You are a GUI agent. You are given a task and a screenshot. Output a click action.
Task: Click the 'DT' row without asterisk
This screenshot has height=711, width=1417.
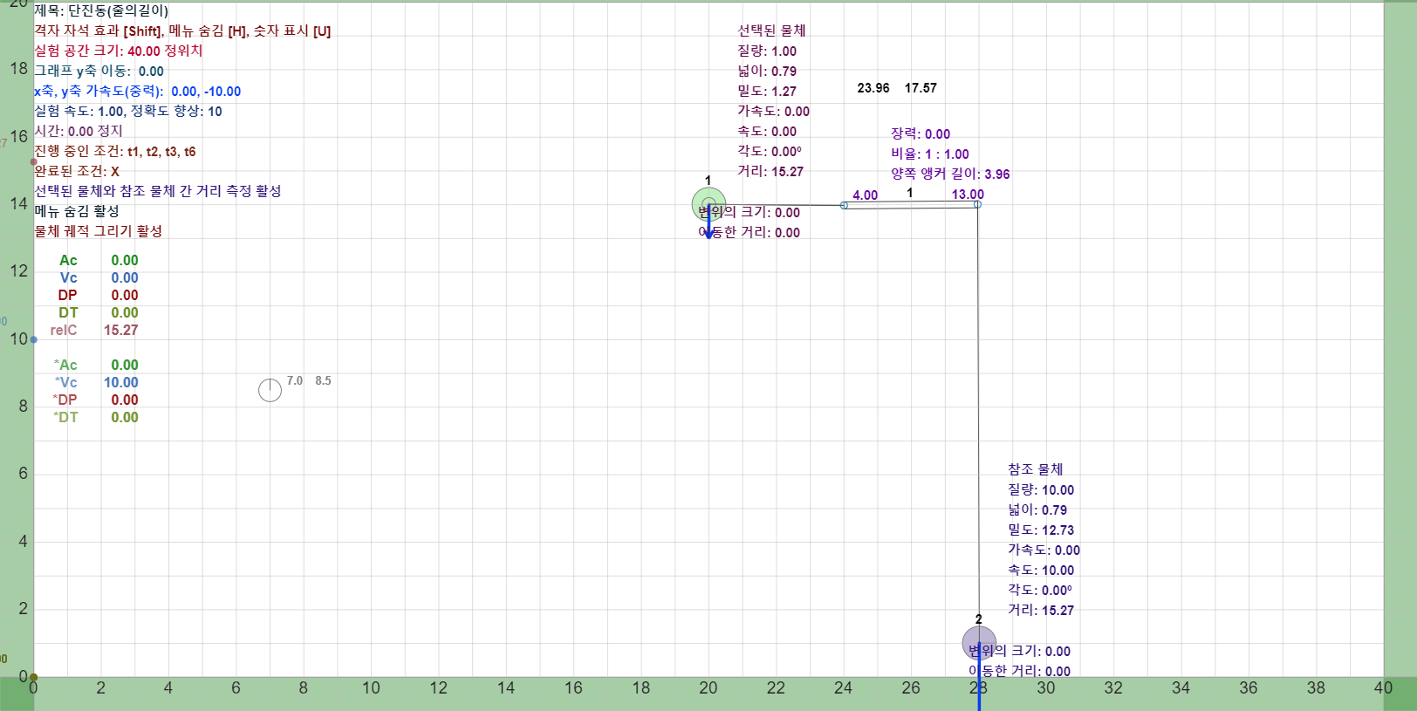click(99, 312)
